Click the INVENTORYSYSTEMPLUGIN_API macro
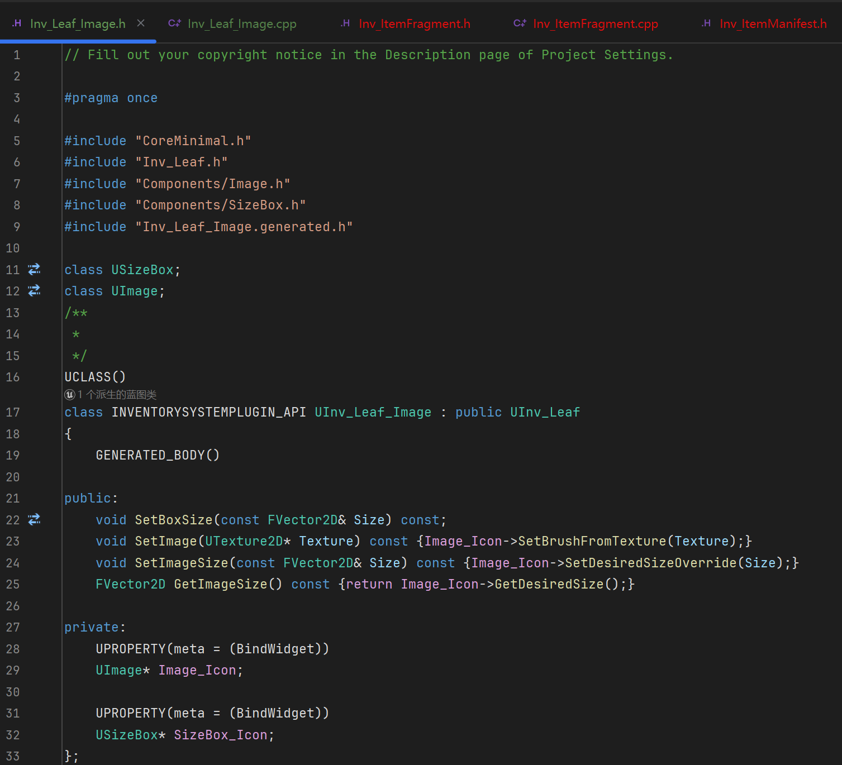 tap(209, 412)
